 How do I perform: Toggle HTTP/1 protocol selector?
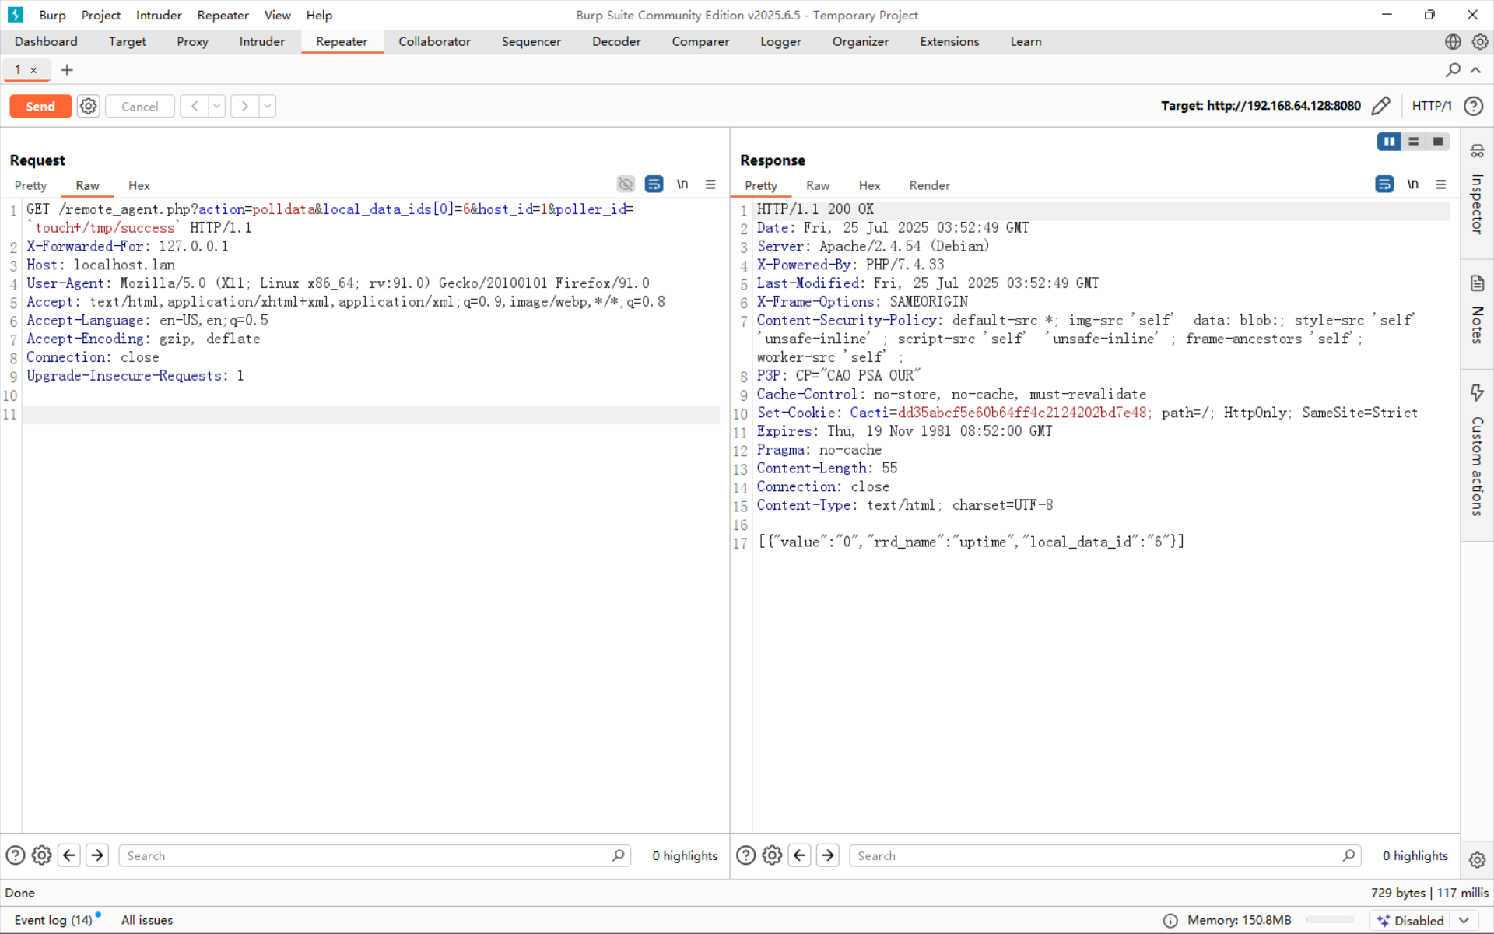pyautogui.click(x=1432, y=106)
